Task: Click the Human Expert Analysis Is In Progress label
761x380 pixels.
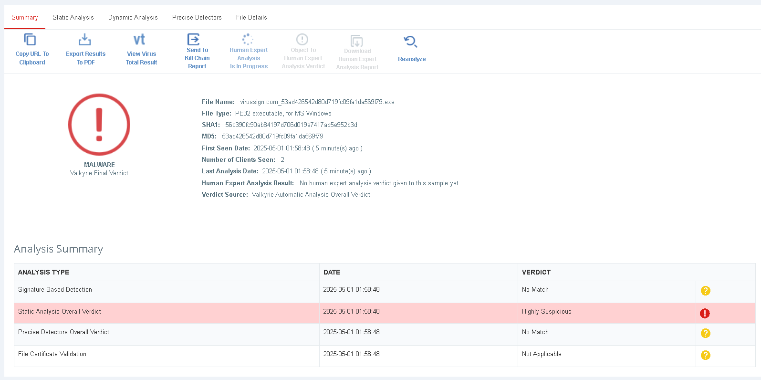Action: click(249, 58)
